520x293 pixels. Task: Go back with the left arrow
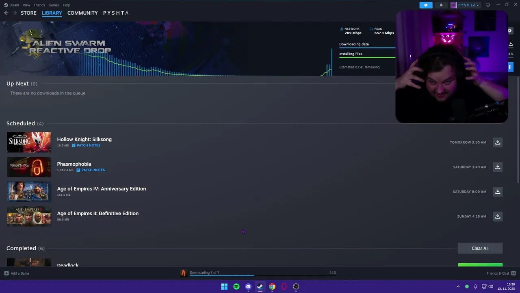tap(6, 13)
